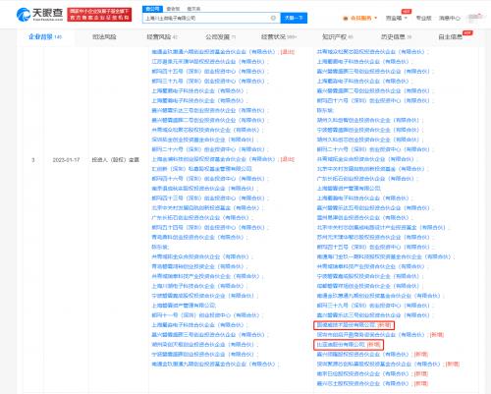
Task: Open 汇创新（深圳）私募股权基金管理有限公司 link
Action: point(201,169)
